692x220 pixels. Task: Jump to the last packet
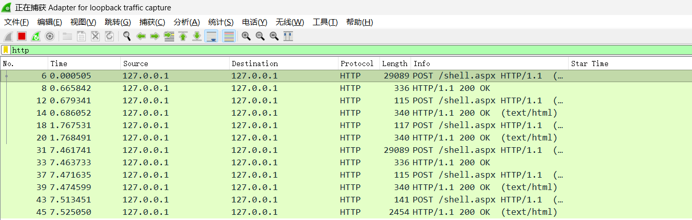coord(197,36)
